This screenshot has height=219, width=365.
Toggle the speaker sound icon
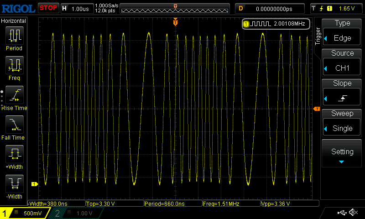click(354, 212)
